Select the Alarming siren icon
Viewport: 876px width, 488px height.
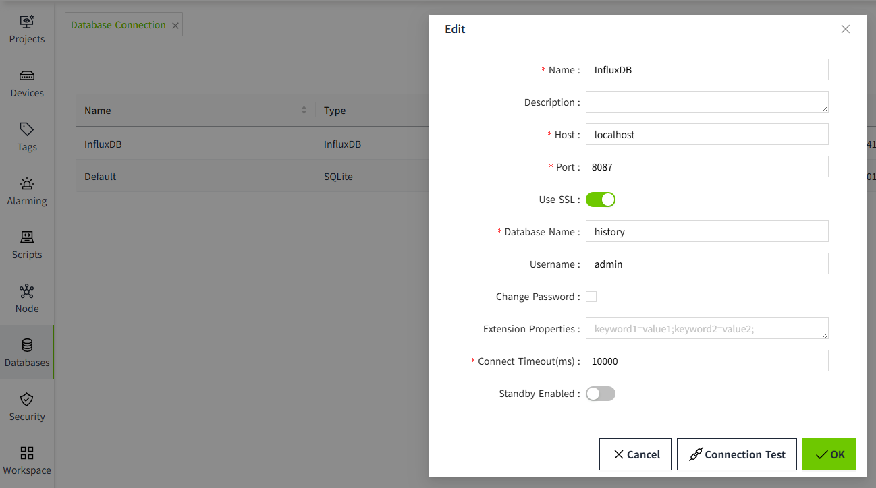pos(27,183)
